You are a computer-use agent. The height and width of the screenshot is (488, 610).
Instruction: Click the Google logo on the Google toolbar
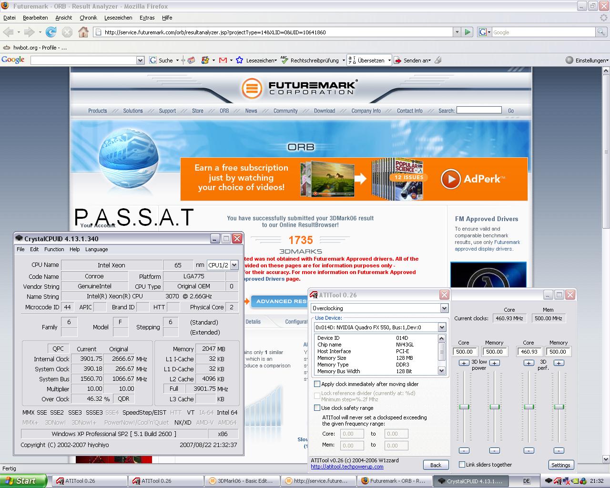pyautogui.click(x=13, y=60)
